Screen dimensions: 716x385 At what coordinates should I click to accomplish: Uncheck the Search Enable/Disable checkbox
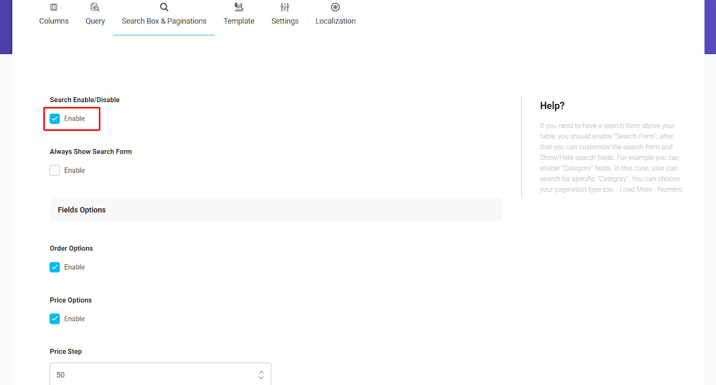(x=55, y=119)
